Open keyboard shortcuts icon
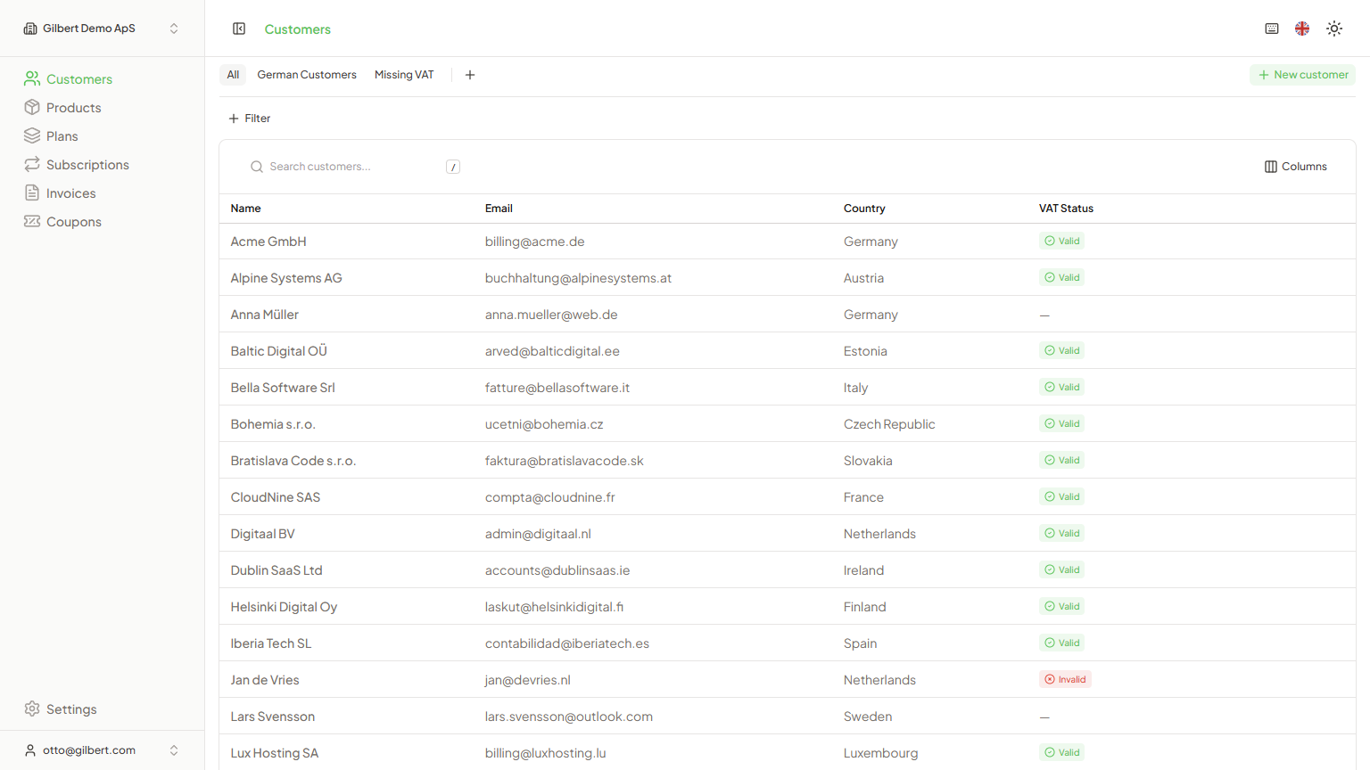The width and height of the screenshot is (1370, 770). [1272, 29]
